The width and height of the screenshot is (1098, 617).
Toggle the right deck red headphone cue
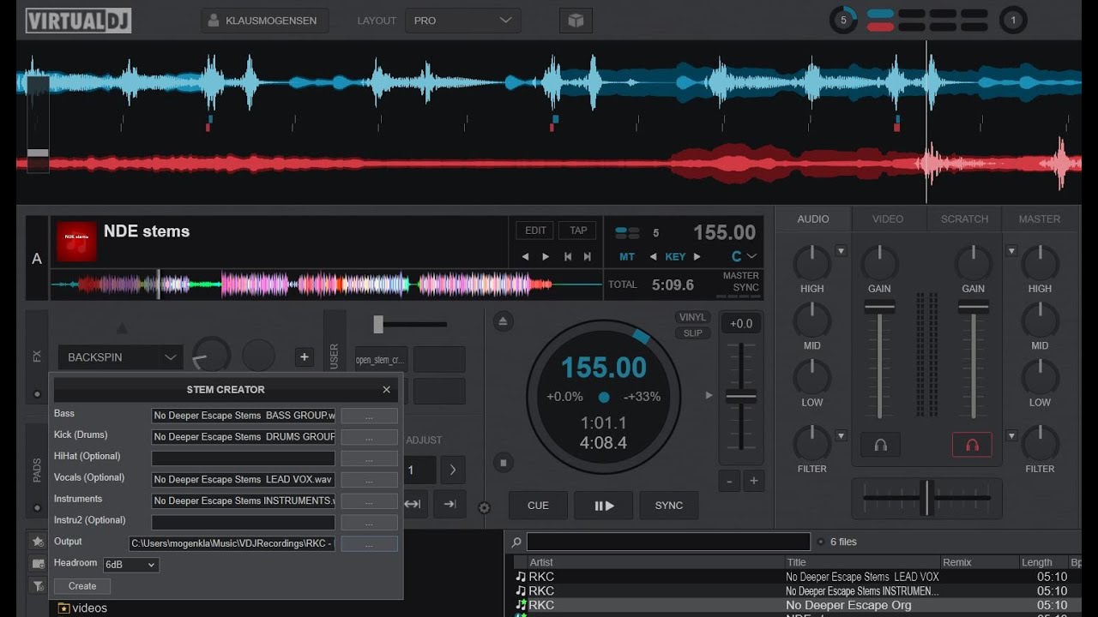(x=972, y=445)
